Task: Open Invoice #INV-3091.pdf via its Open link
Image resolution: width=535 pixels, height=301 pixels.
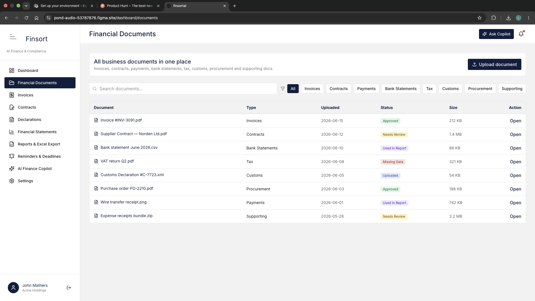Action: (x=515, y=121)
